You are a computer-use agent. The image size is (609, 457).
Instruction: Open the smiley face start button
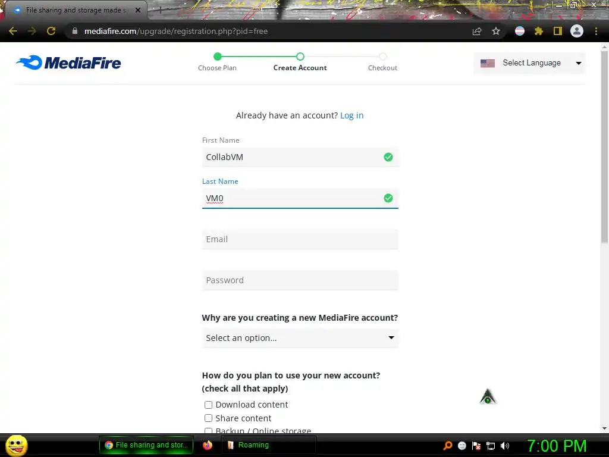point(16,445)
